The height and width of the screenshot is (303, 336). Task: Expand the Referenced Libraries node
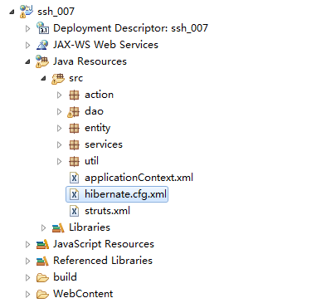click(27, 261)
